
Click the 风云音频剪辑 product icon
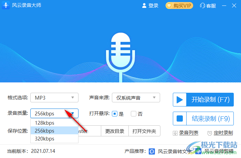click(x=198, y=151)
